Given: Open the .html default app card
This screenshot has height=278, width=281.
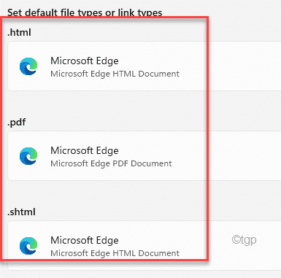Looking at the screenshot, I should click(x=145, y=66).
